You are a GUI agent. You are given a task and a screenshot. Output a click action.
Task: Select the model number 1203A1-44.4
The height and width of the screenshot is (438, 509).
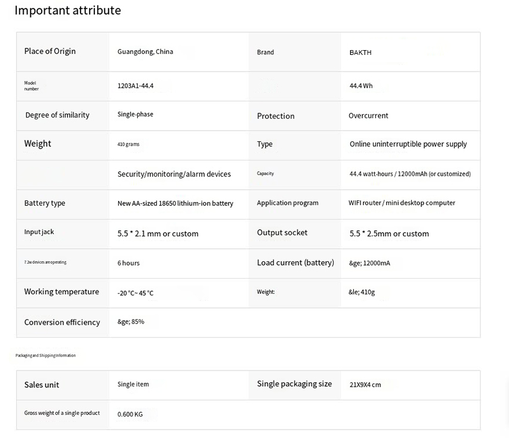[x=135, y=86]
